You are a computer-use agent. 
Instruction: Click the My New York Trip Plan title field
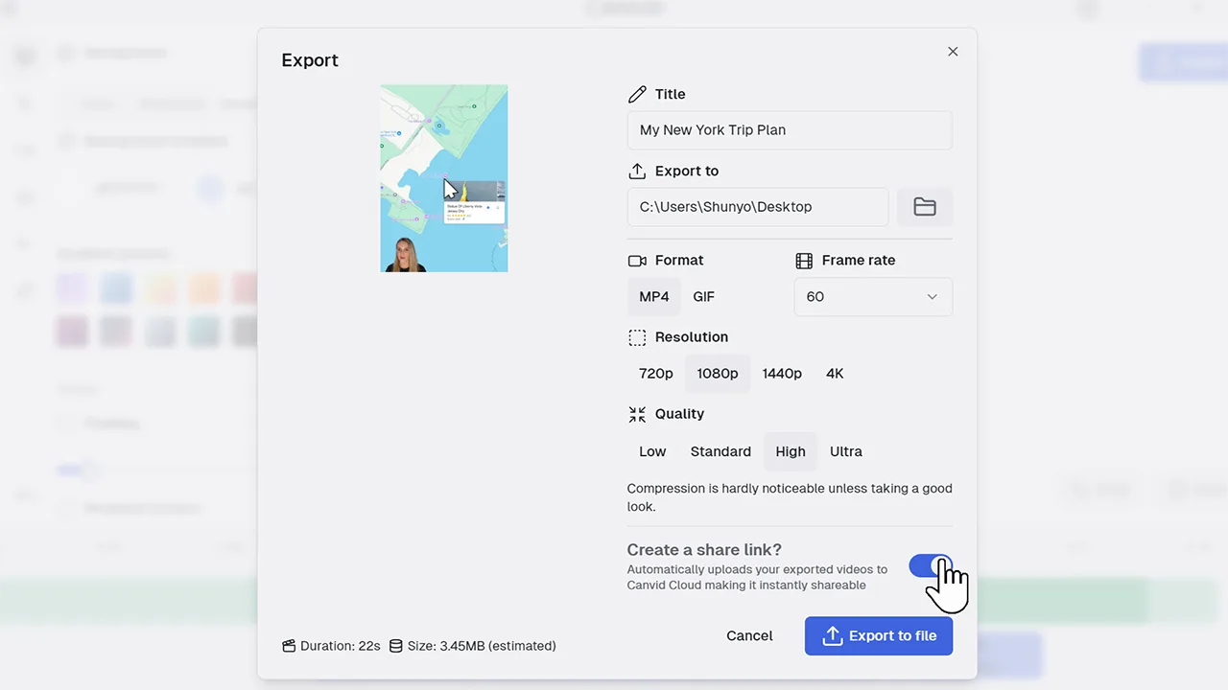tap(789, 129)
